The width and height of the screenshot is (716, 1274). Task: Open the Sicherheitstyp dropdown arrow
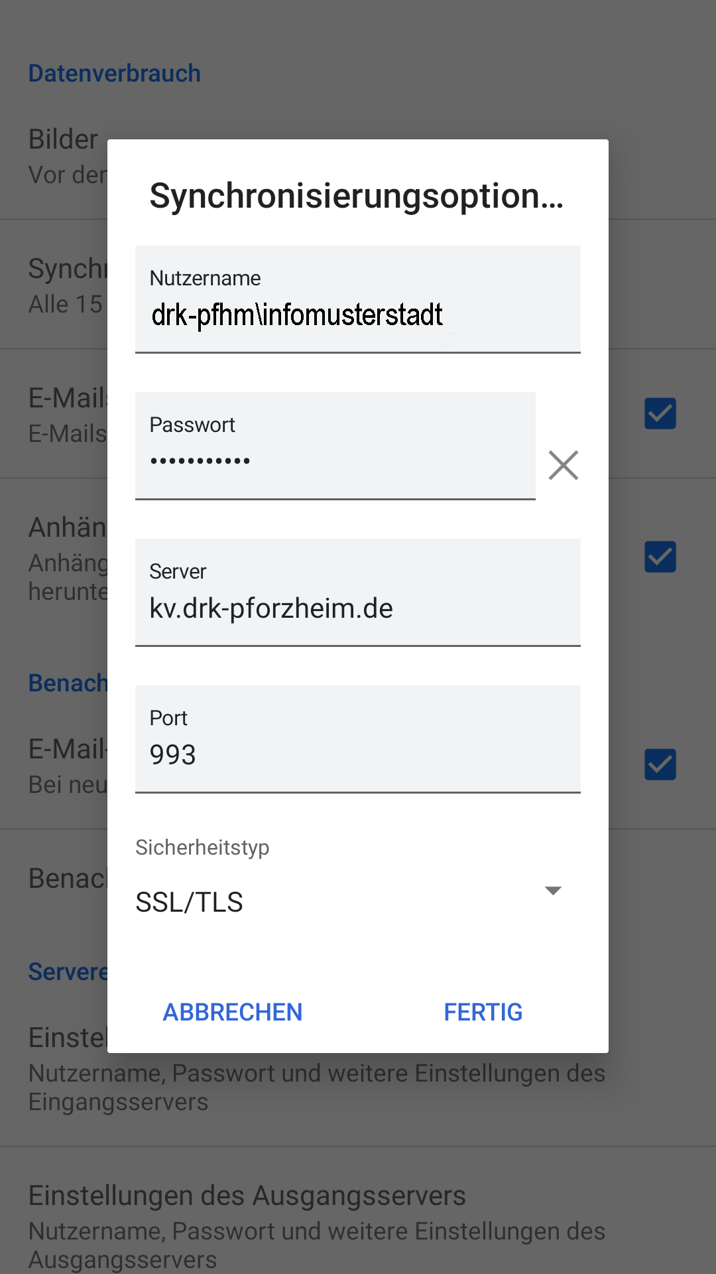pos(553,890)
